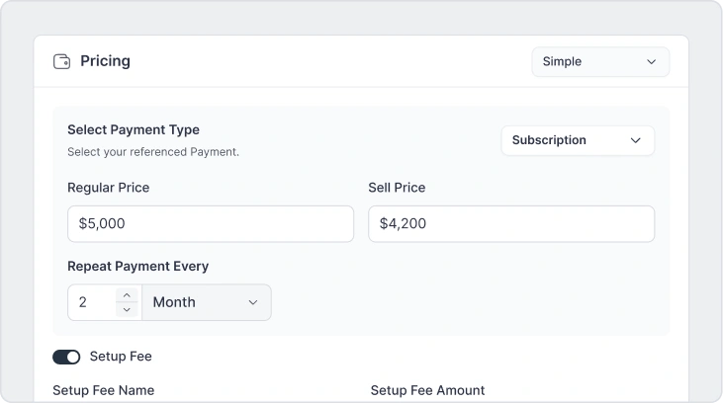The height and width of the screenshot is (403, 723).
Task: Expand the Month interval unit dropdown
Action: click(x=206, y=302)
